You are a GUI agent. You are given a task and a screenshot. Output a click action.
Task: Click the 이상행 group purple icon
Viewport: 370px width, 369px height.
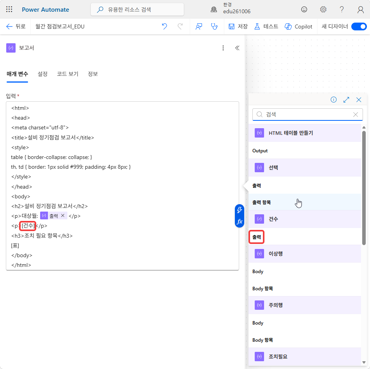(259, 254)
